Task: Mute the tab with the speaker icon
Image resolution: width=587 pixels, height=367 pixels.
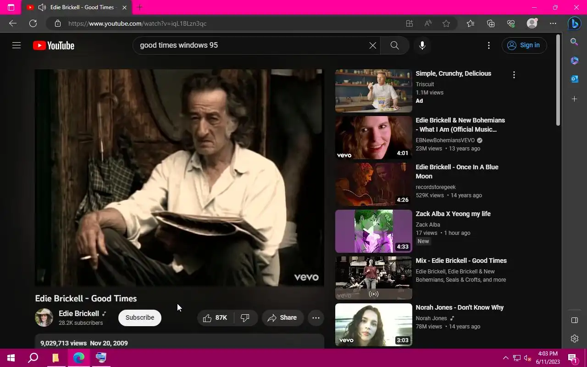Action: tap(42, 7)
